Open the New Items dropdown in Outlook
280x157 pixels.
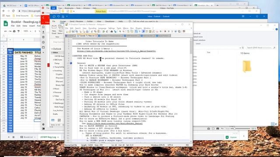coord(60,30)
